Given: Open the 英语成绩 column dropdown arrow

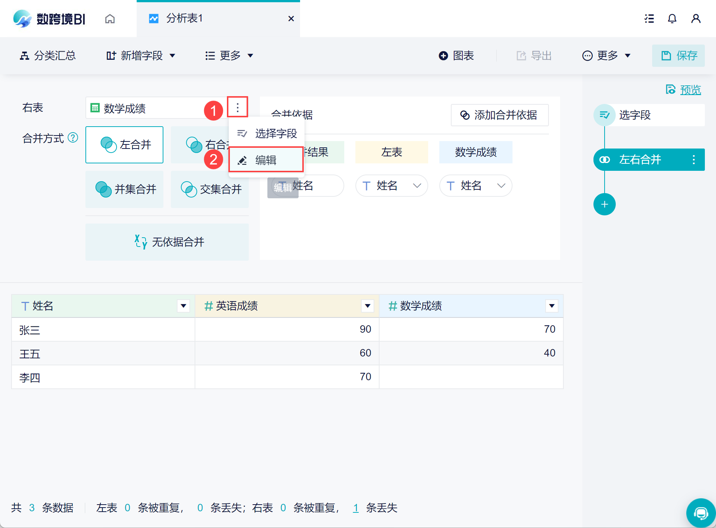Looking at the screenshot, I should point(367,306).
